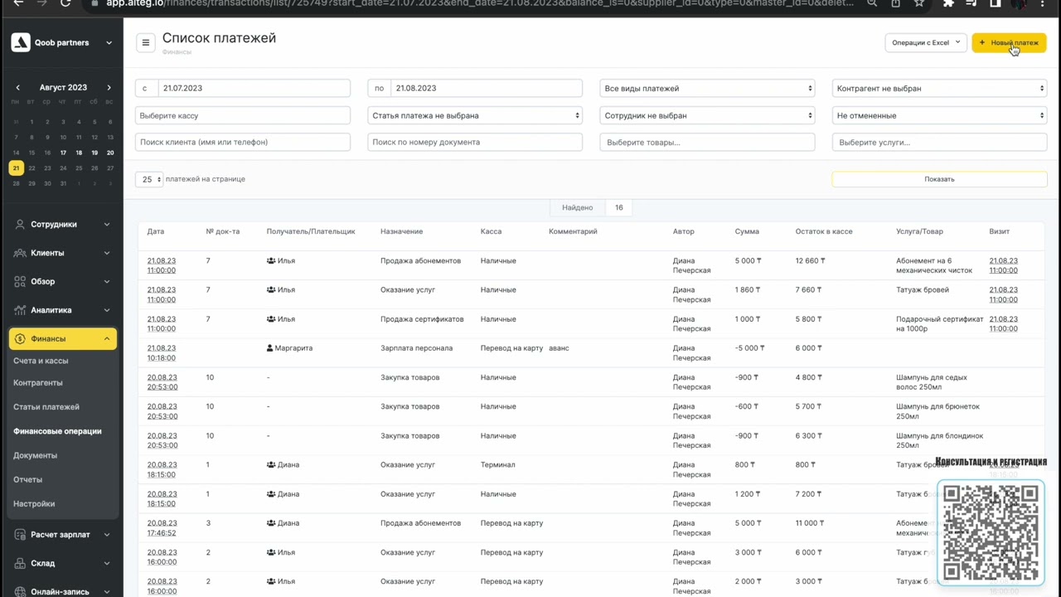Screen dimensions: 1061x597
Task: Click the end date field 21.08.2023
Action: click(487, 88)
